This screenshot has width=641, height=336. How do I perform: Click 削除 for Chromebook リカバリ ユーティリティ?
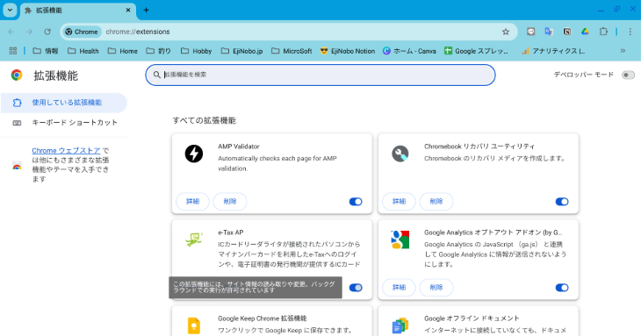click(436, 201)
